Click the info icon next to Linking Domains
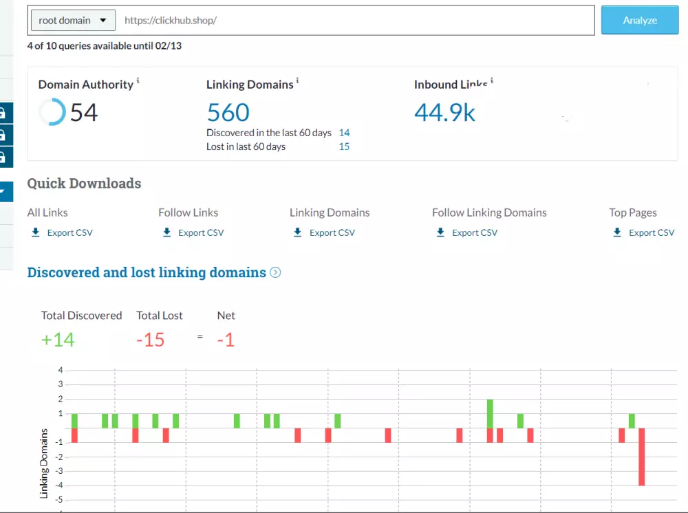Image resolution: width=688 pixels, height=513 pixels. tap(298, 80)
